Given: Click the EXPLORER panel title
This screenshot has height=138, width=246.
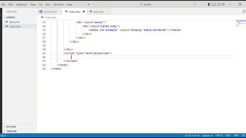Looking at the screenshot, I should click(12, 12).
